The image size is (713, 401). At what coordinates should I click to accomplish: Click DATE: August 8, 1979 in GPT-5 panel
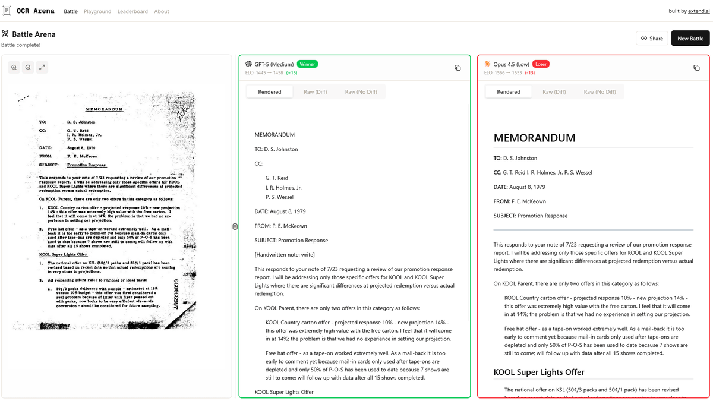[x=280, y=211]
